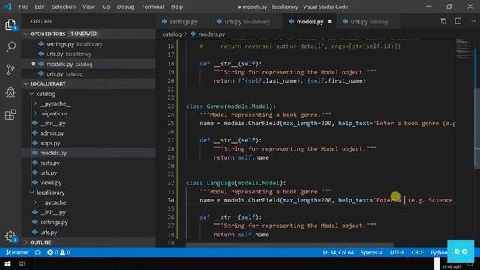Select the models.py editor tab
The height and width of the screenshot is (270, 480).
pyautogui.click(x=310, y=22)
